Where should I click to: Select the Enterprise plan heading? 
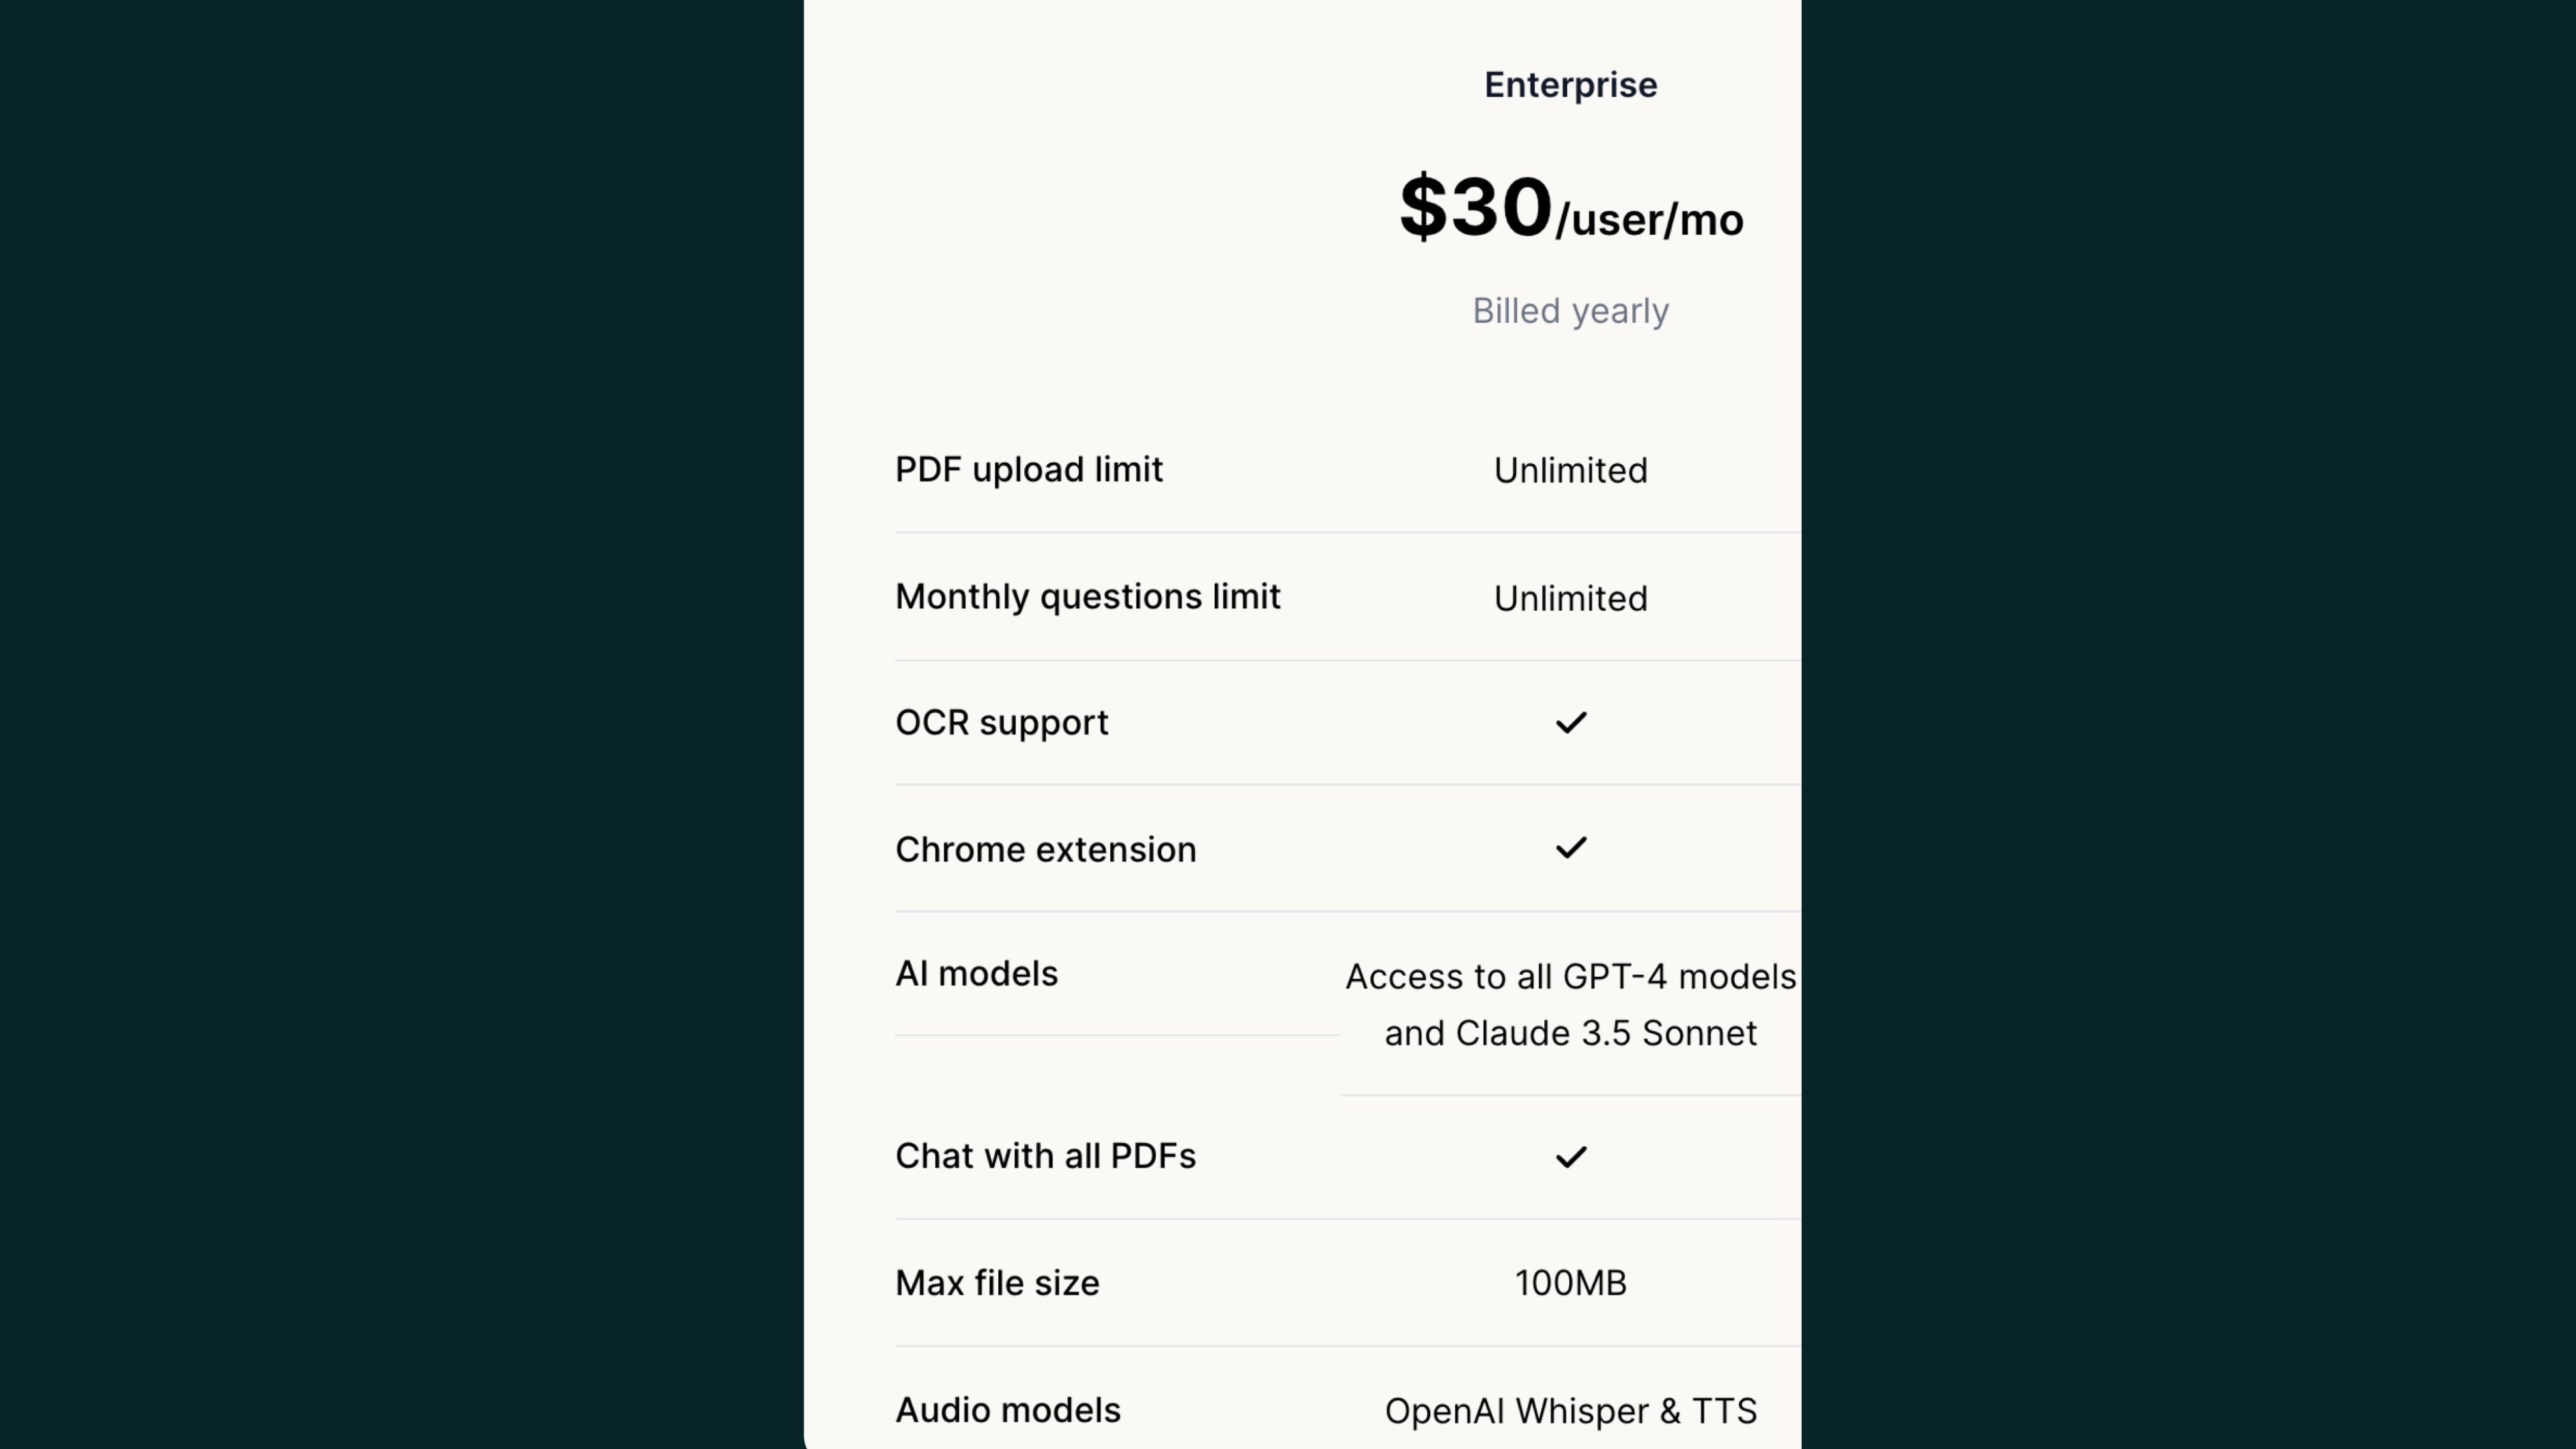(1570, 85)
